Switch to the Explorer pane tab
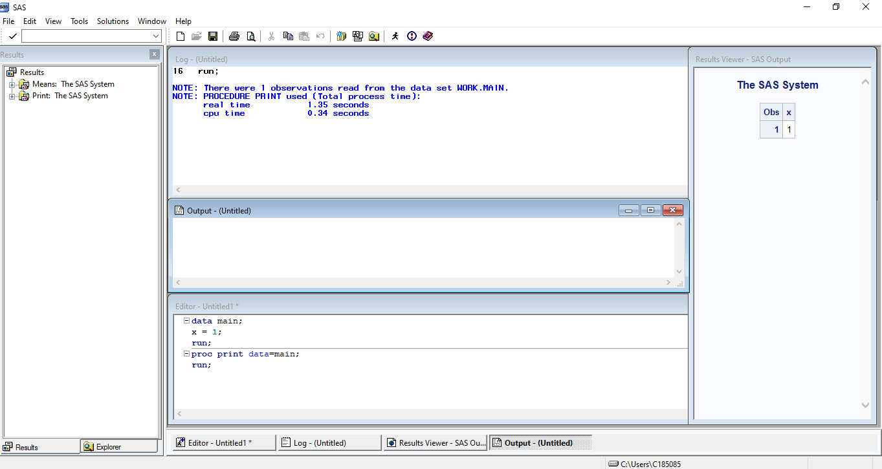This screenshot has width=882, height=469. point(118,446)
